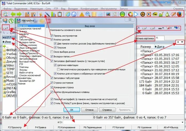Click the clipboard toolbar icon
This screenshot has height=131, width=186.
tap(60, 14)
